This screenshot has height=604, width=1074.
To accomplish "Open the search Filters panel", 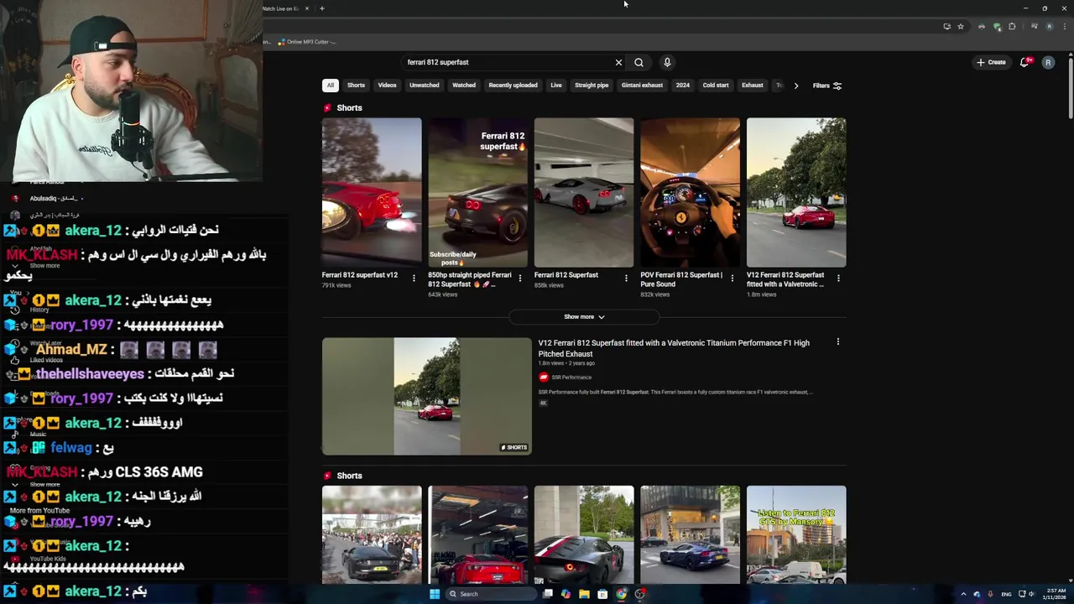I will tap(826, 86).
